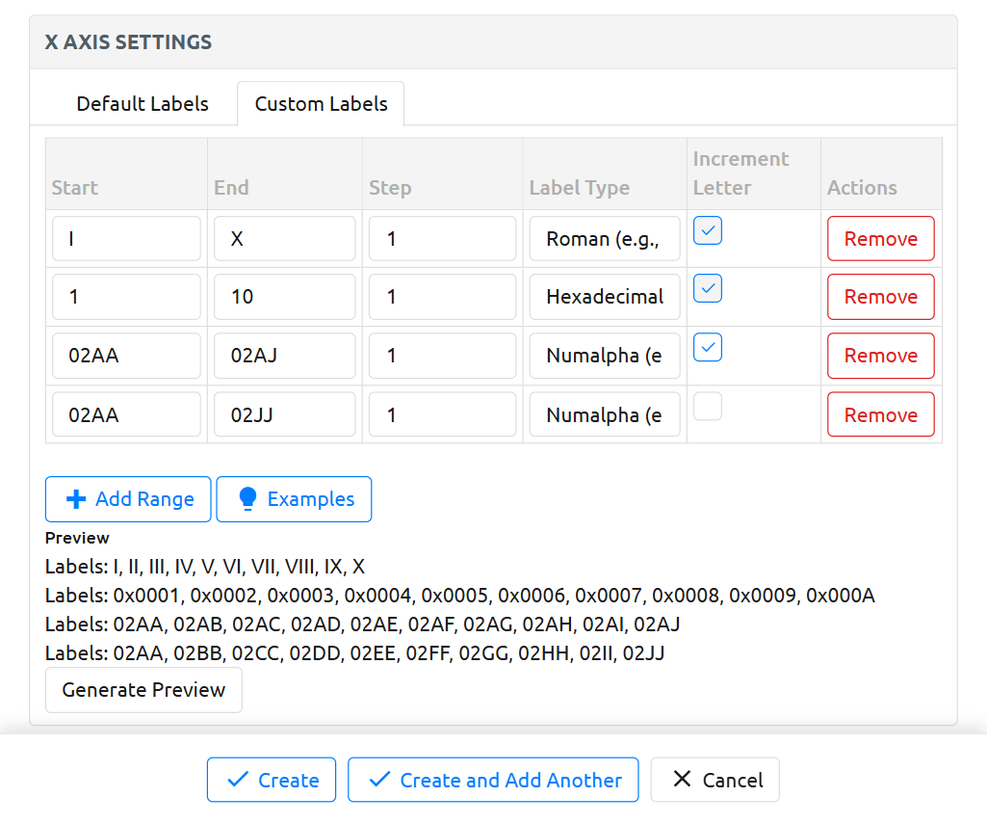Click the checkmark icon on Create button

(237, 781)
